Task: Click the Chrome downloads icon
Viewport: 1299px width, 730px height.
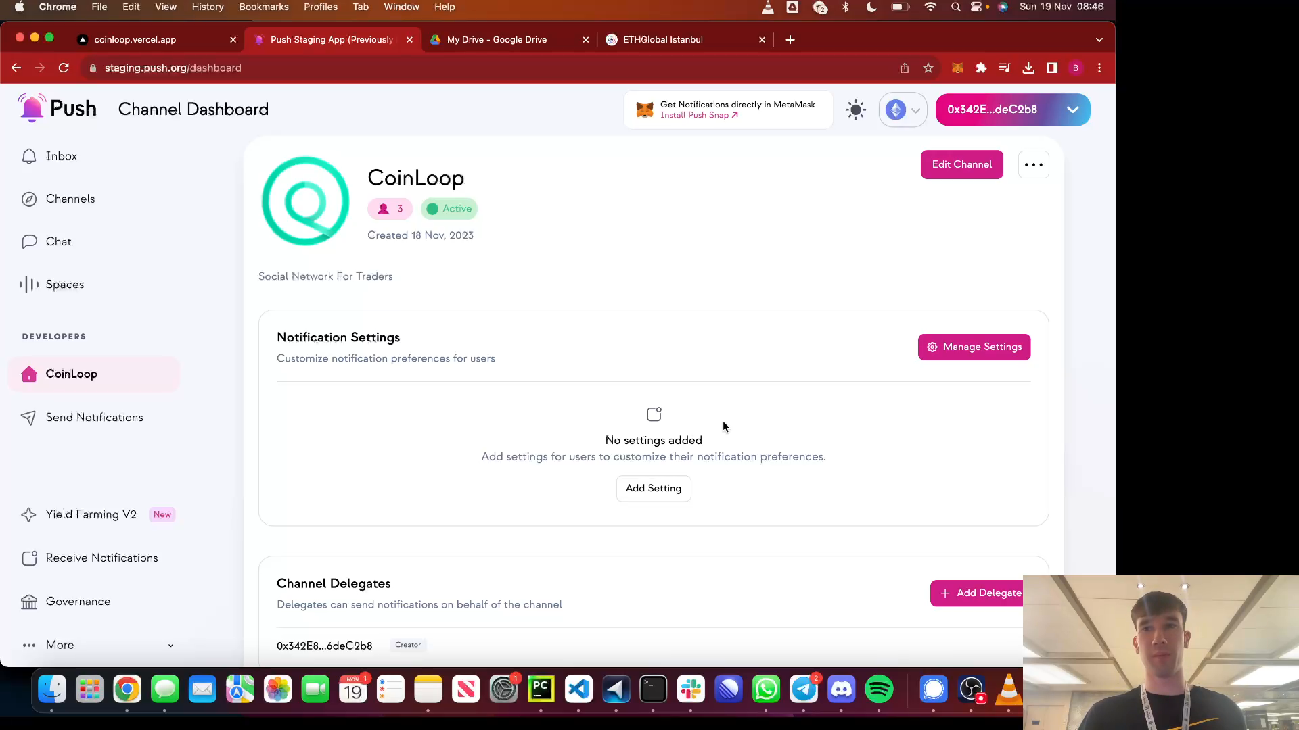Action: pyautogui.click(x=1028, y=68)
